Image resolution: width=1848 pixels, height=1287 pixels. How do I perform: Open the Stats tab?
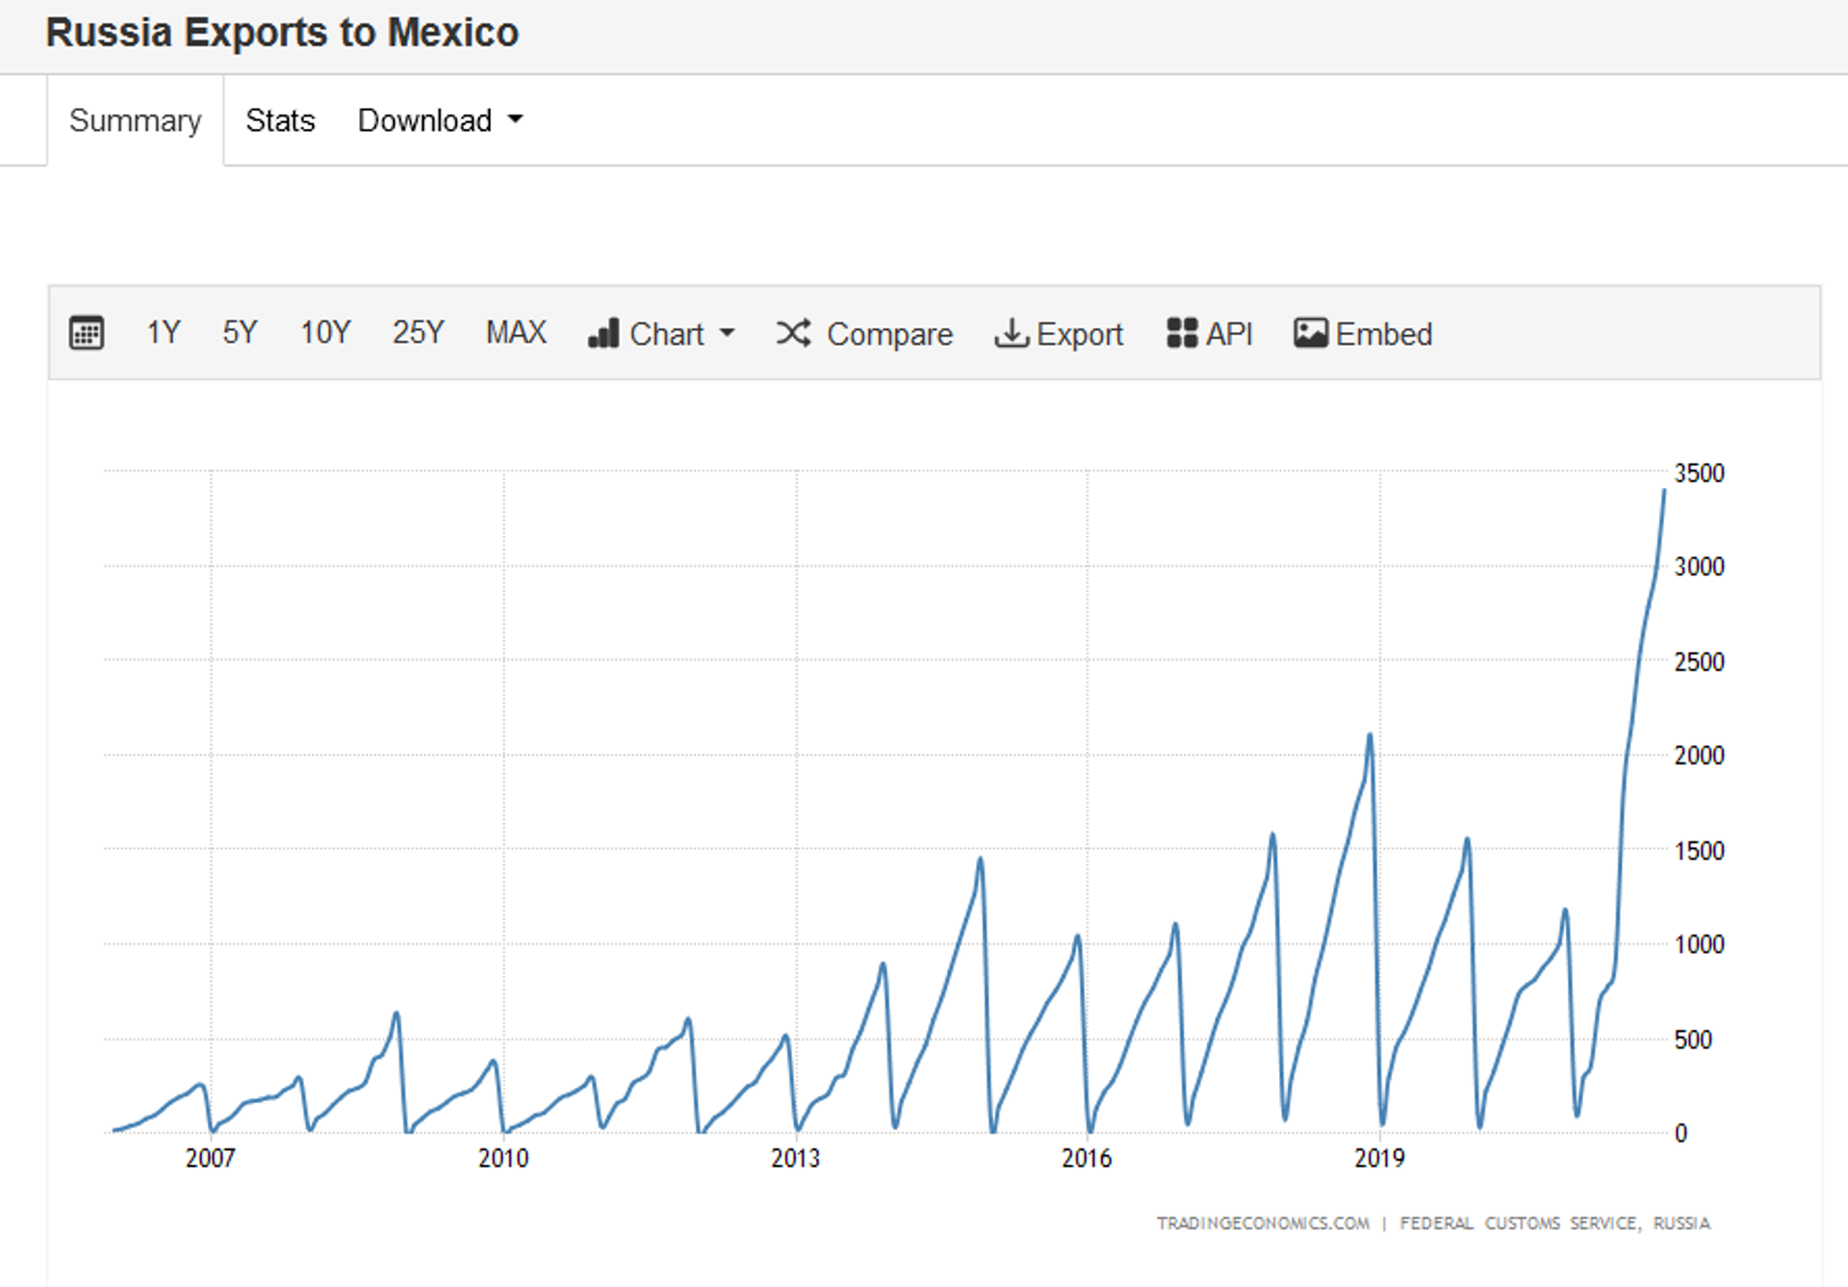tap(280, 120)
